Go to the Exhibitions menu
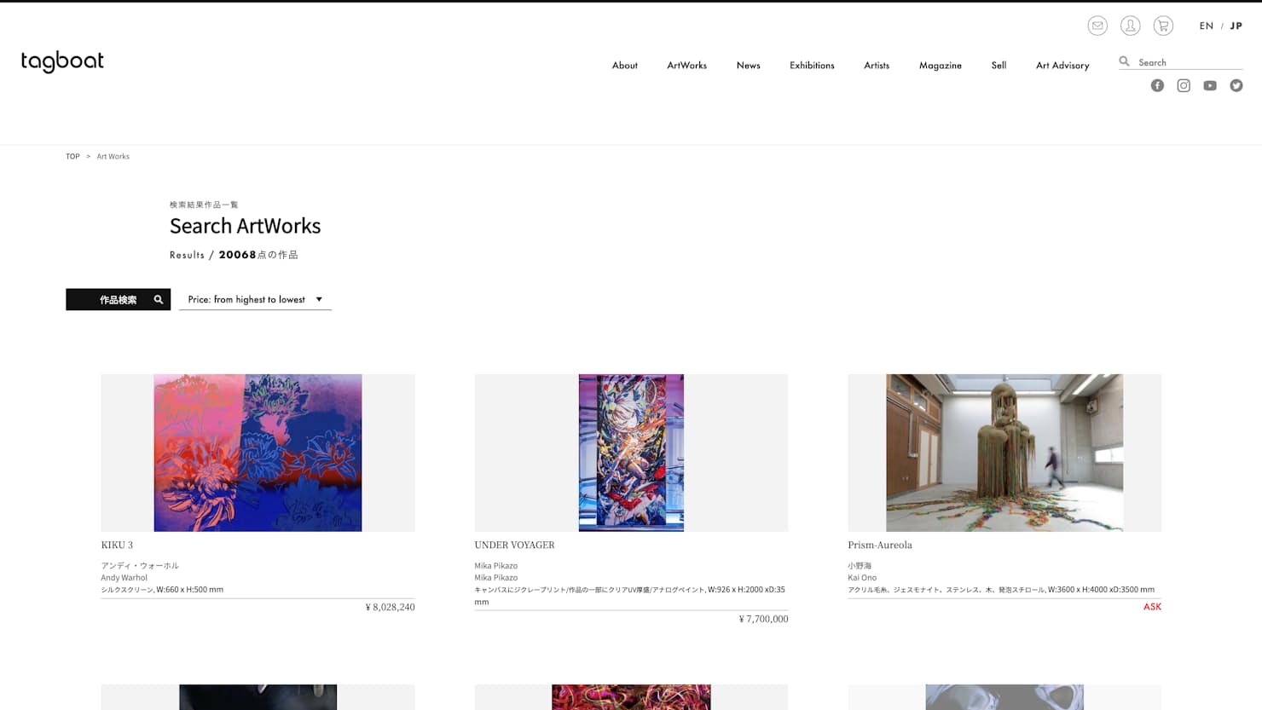This screenshot has height=710, width=1262. click(x=812, y=65)
